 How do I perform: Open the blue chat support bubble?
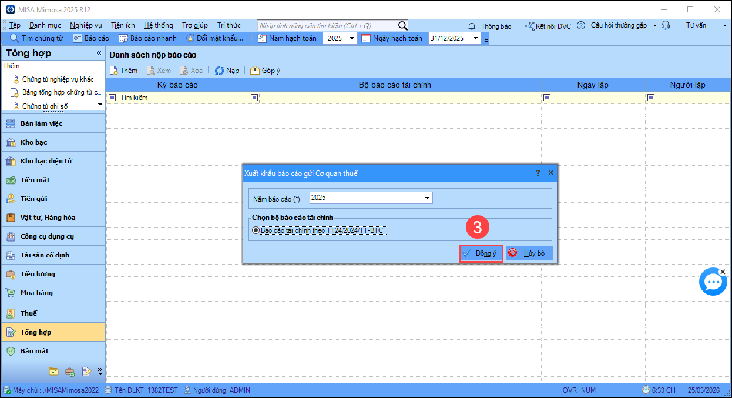[x=713, y=283]
